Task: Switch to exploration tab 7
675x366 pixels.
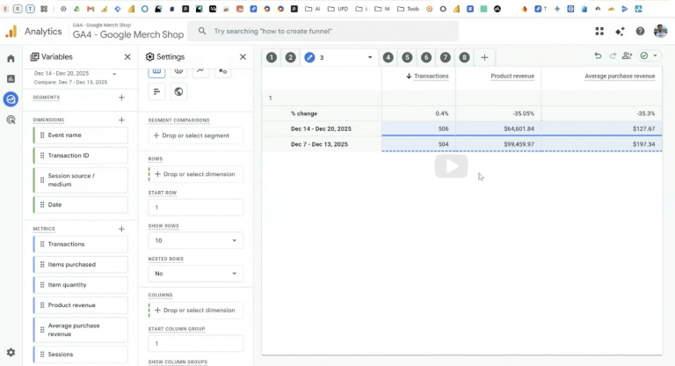Action: (x=445, y=57)
